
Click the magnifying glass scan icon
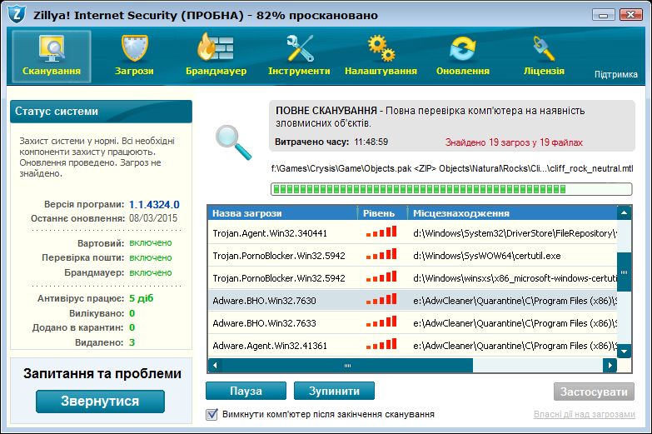click(x=232, y=142)
